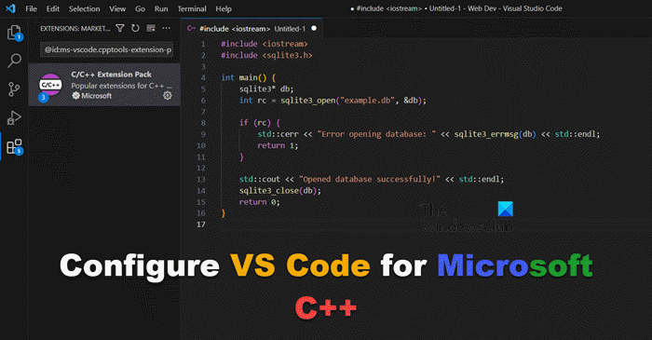The height and width of the screenshot is (340, 652).
Task: Open the Help menu
Action: point(224,8)
